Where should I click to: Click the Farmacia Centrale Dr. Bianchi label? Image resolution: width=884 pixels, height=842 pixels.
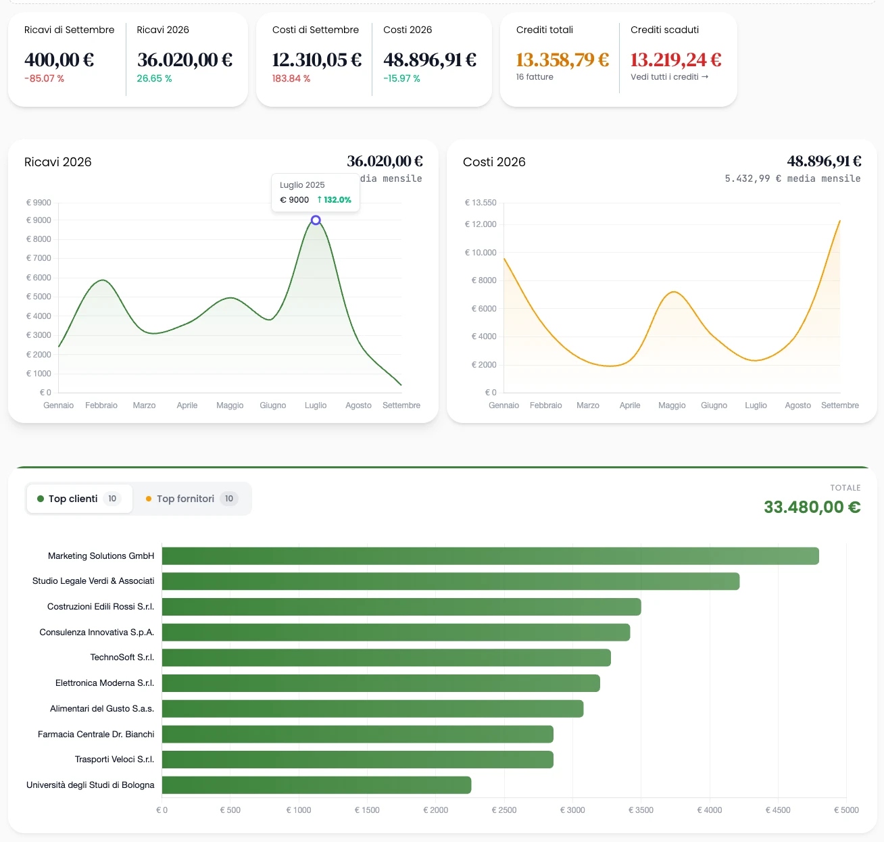click(x=96, y=735)
